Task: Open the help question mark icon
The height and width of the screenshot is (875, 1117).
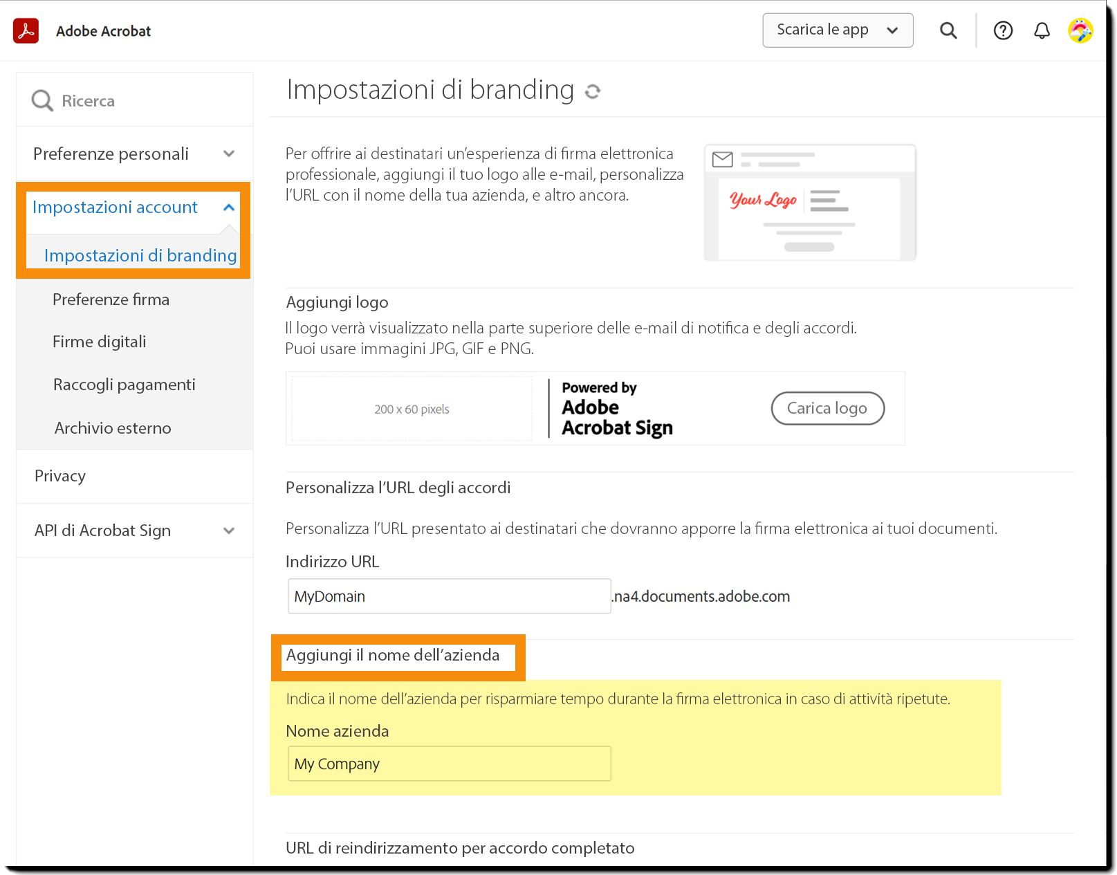Action: point(1003,30)
